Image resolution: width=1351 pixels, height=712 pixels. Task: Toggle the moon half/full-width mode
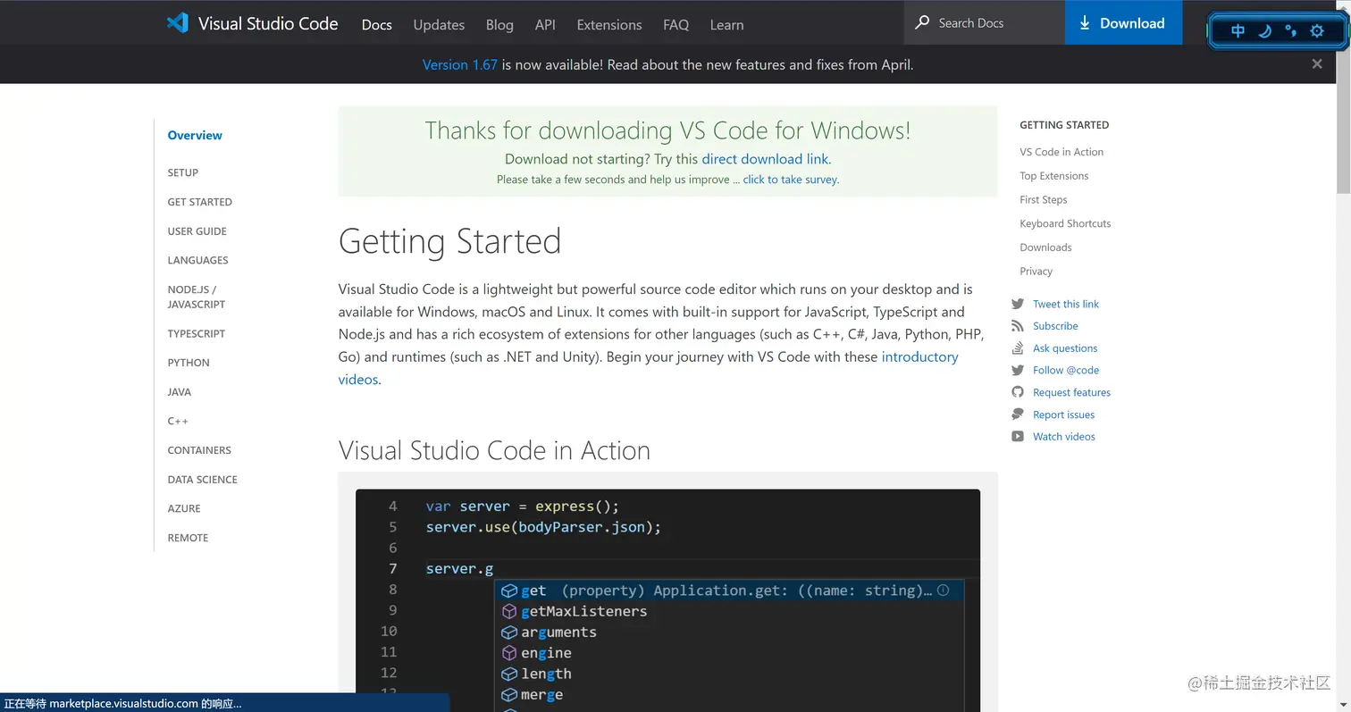point(1264,31)
